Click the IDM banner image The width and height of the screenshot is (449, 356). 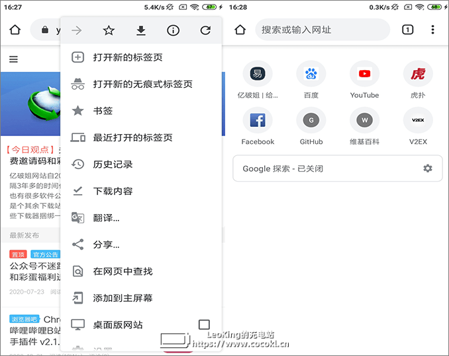(x=30, y=104)
